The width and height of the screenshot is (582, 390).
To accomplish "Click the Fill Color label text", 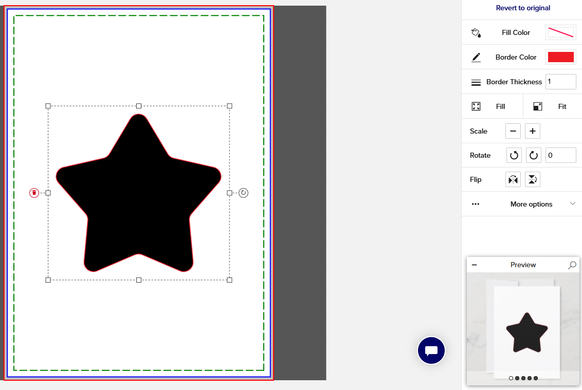I will 516,33.
